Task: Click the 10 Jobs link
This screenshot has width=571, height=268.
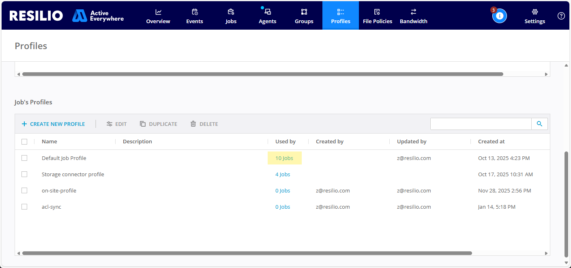Action: pos(284,158)
